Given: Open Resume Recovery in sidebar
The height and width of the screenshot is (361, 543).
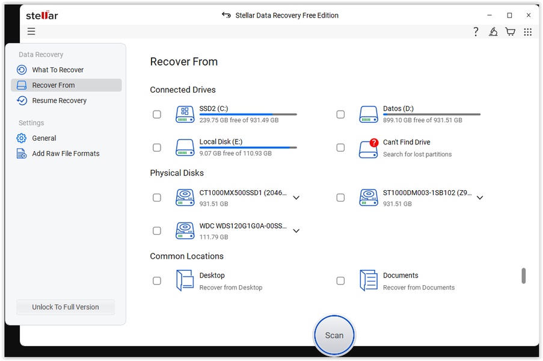Looking at the screenshot, I should (59, 100).
